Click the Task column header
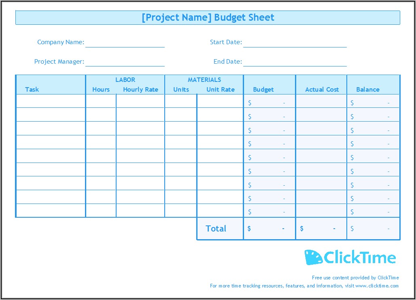Screen dimensions: 416x300 (x=32, y=90)
